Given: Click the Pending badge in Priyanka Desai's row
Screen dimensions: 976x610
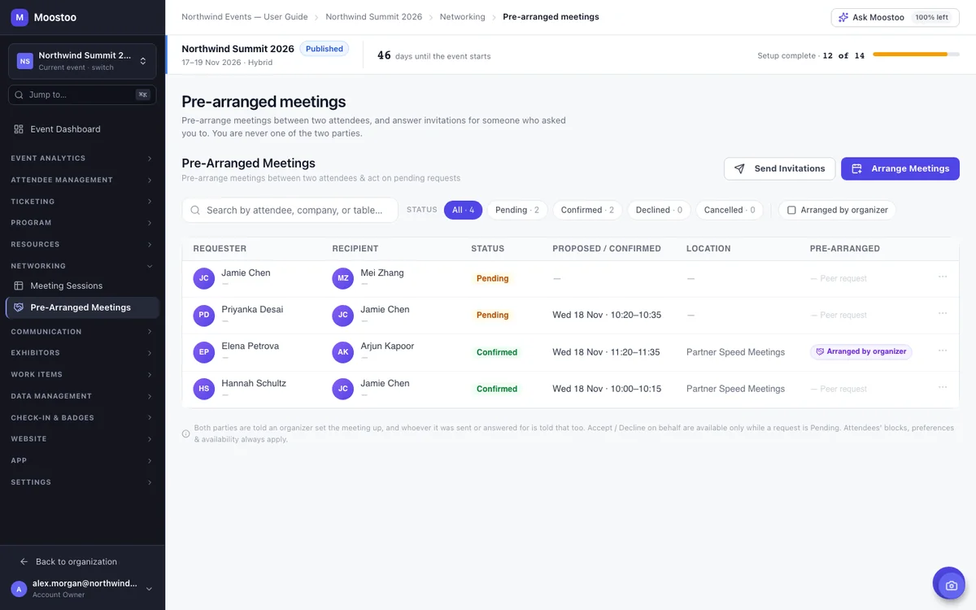Looking at the screenshot, I should pos(493,315).
